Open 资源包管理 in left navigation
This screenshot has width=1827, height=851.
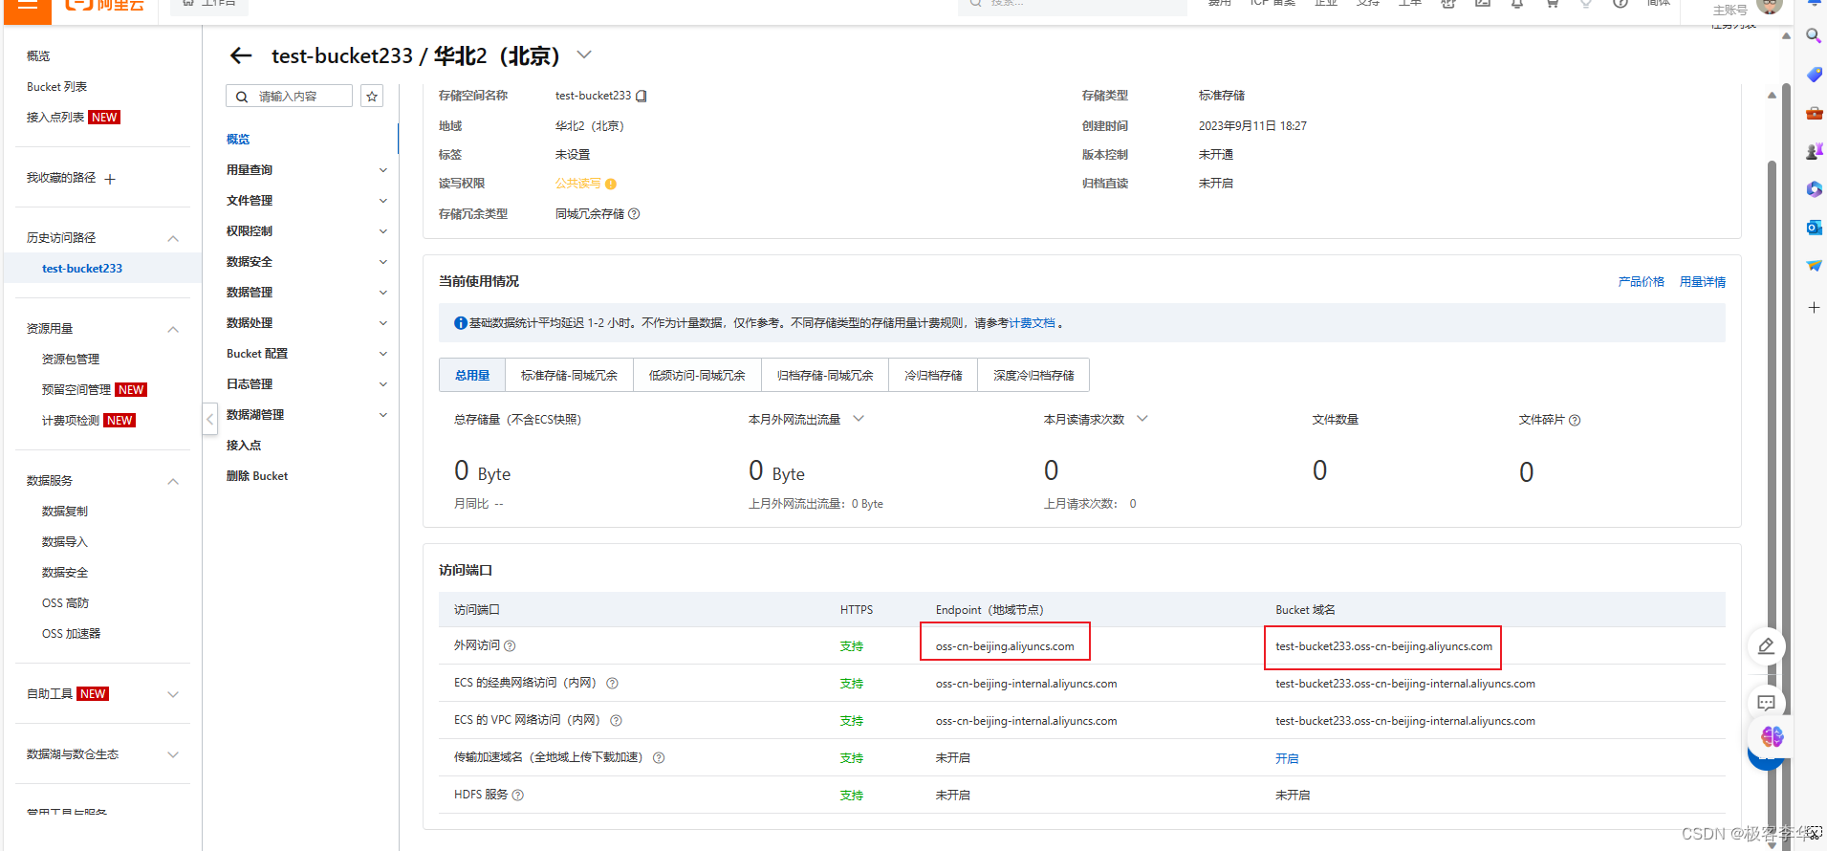tap(71, 360)
